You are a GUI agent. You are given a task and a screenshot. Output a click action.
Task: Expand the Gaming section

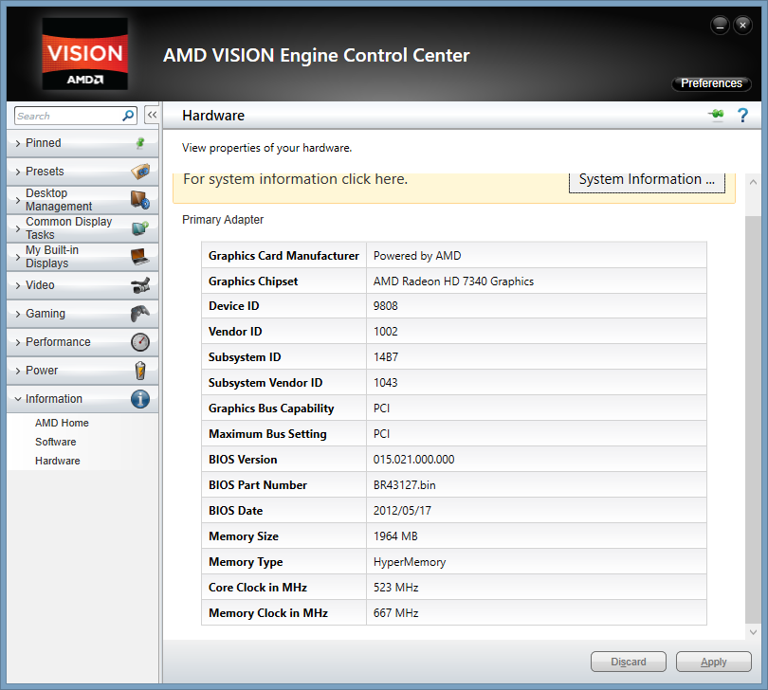click(82, 314)
